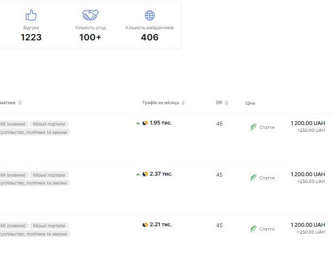The height and width of the screenshot is (255, 333).
Task: Click Semrush icon next to 1.95 тис.
Action: [145, 123]
